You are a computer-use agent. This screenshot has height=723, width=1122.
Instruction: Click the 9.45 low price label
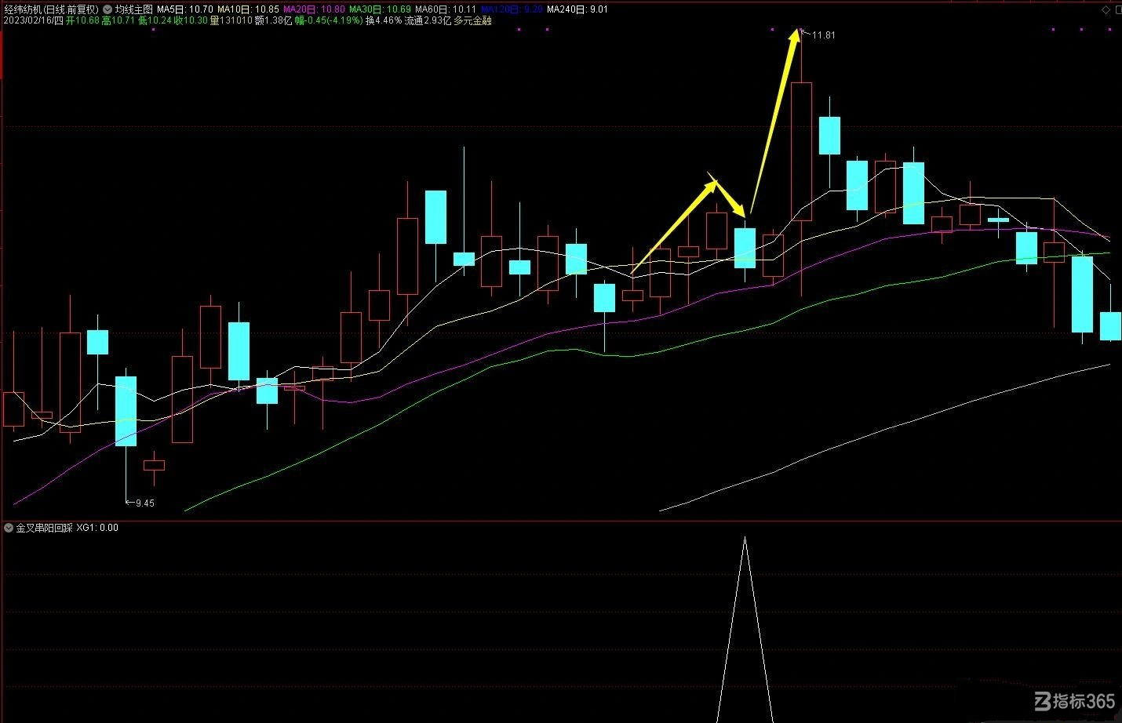pyautogui.click(x=145, y=503)
